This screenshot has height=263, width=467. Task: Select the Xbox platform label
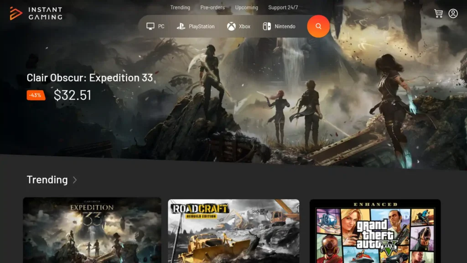(244, 26)
